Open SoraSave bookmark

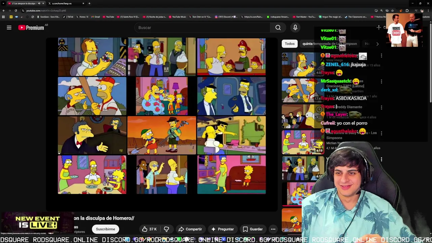click(x=48, y=17)
